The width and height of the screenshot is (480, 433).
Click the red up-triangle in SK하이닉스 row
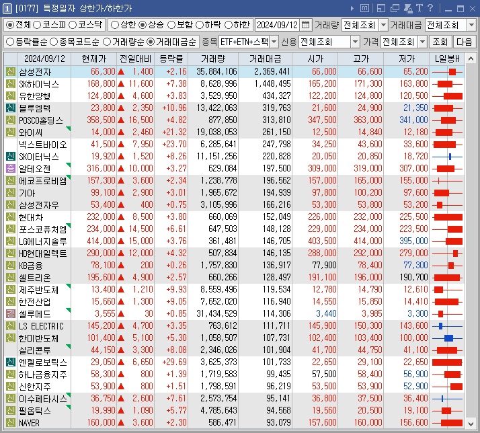[121, 83]
